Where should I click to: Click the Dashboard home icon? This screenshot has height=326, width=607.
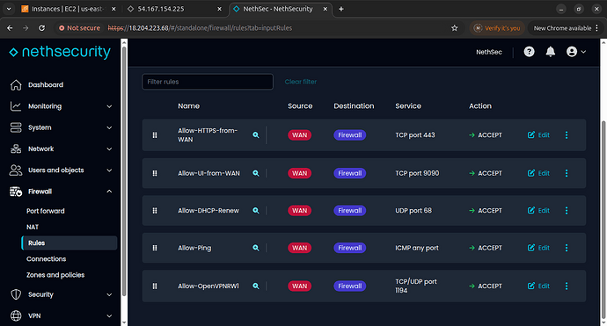[16, 84]
